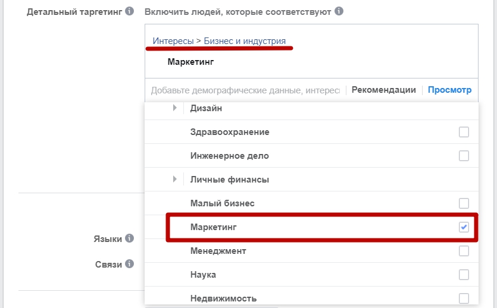
Task: Click the Связи field label
Action: coord(108,265)
